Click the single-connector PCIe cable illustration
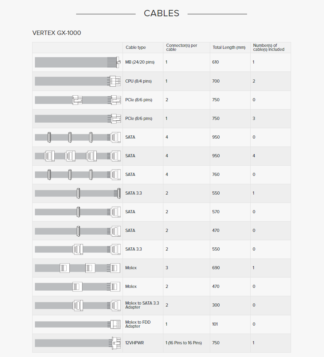324x357 pixels. [x=77, y=118]
